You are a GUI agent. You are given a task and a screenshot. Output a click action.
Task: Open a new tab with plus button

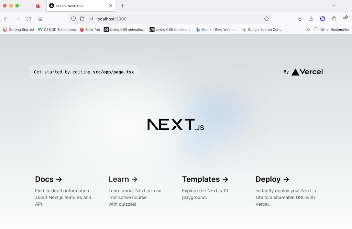coord(122,6)
